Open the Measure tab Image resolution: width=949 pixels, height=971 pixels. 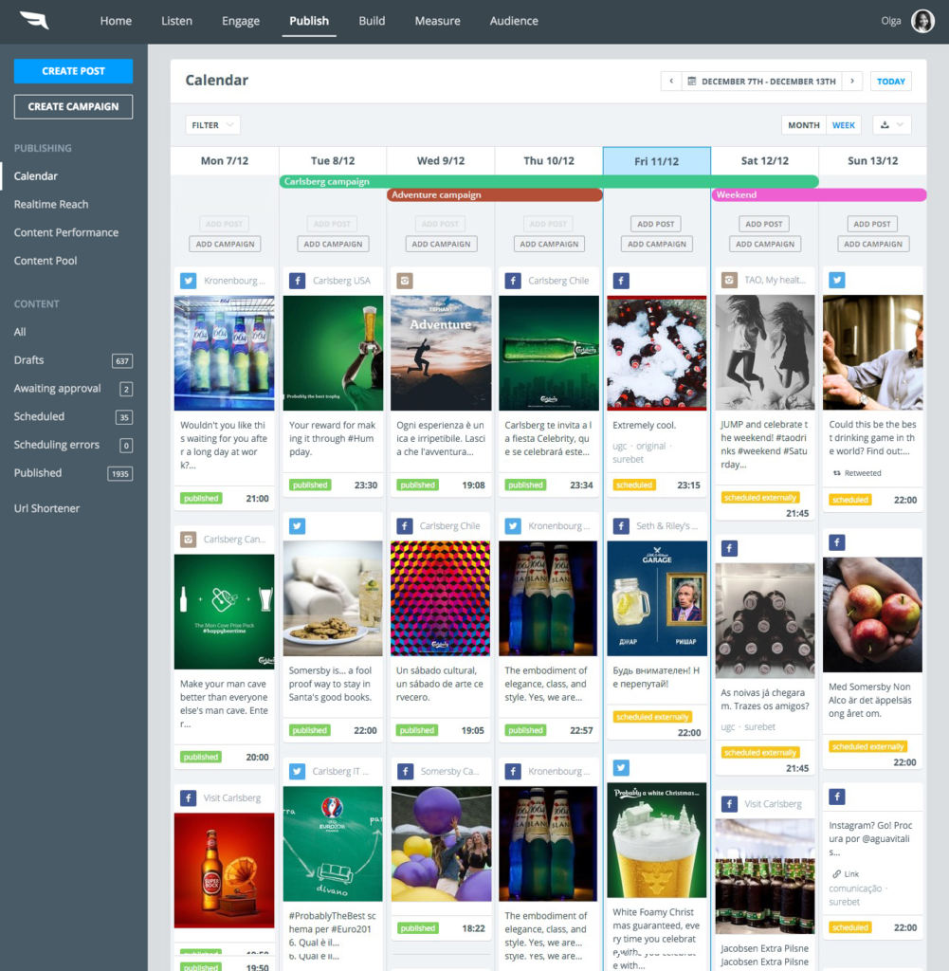click(437, 21)
